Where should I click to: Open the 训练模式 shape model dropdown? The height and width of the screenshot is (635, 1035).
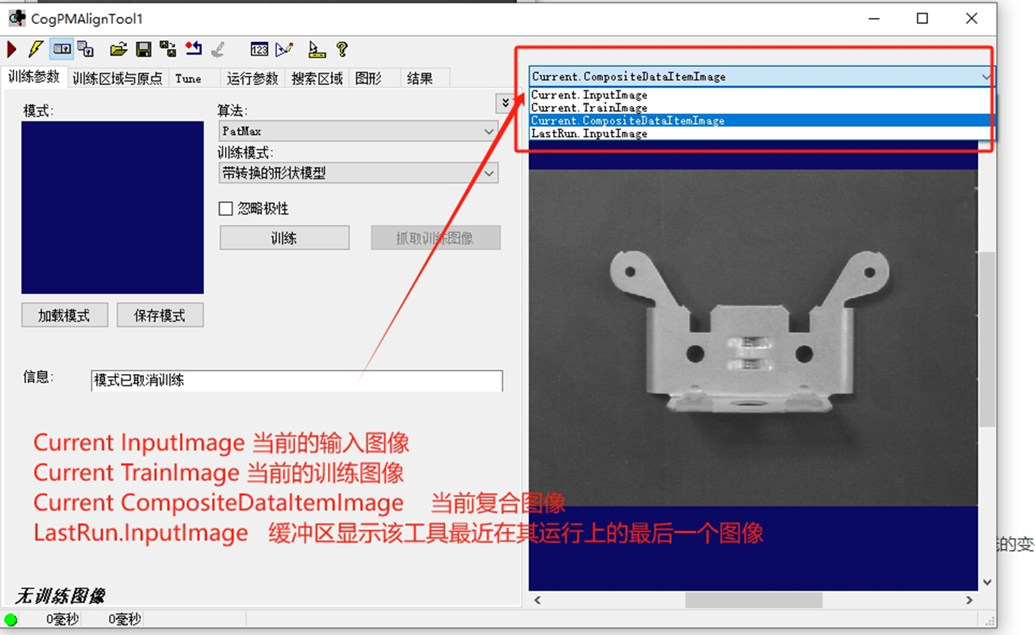click(x=358, y=173)
